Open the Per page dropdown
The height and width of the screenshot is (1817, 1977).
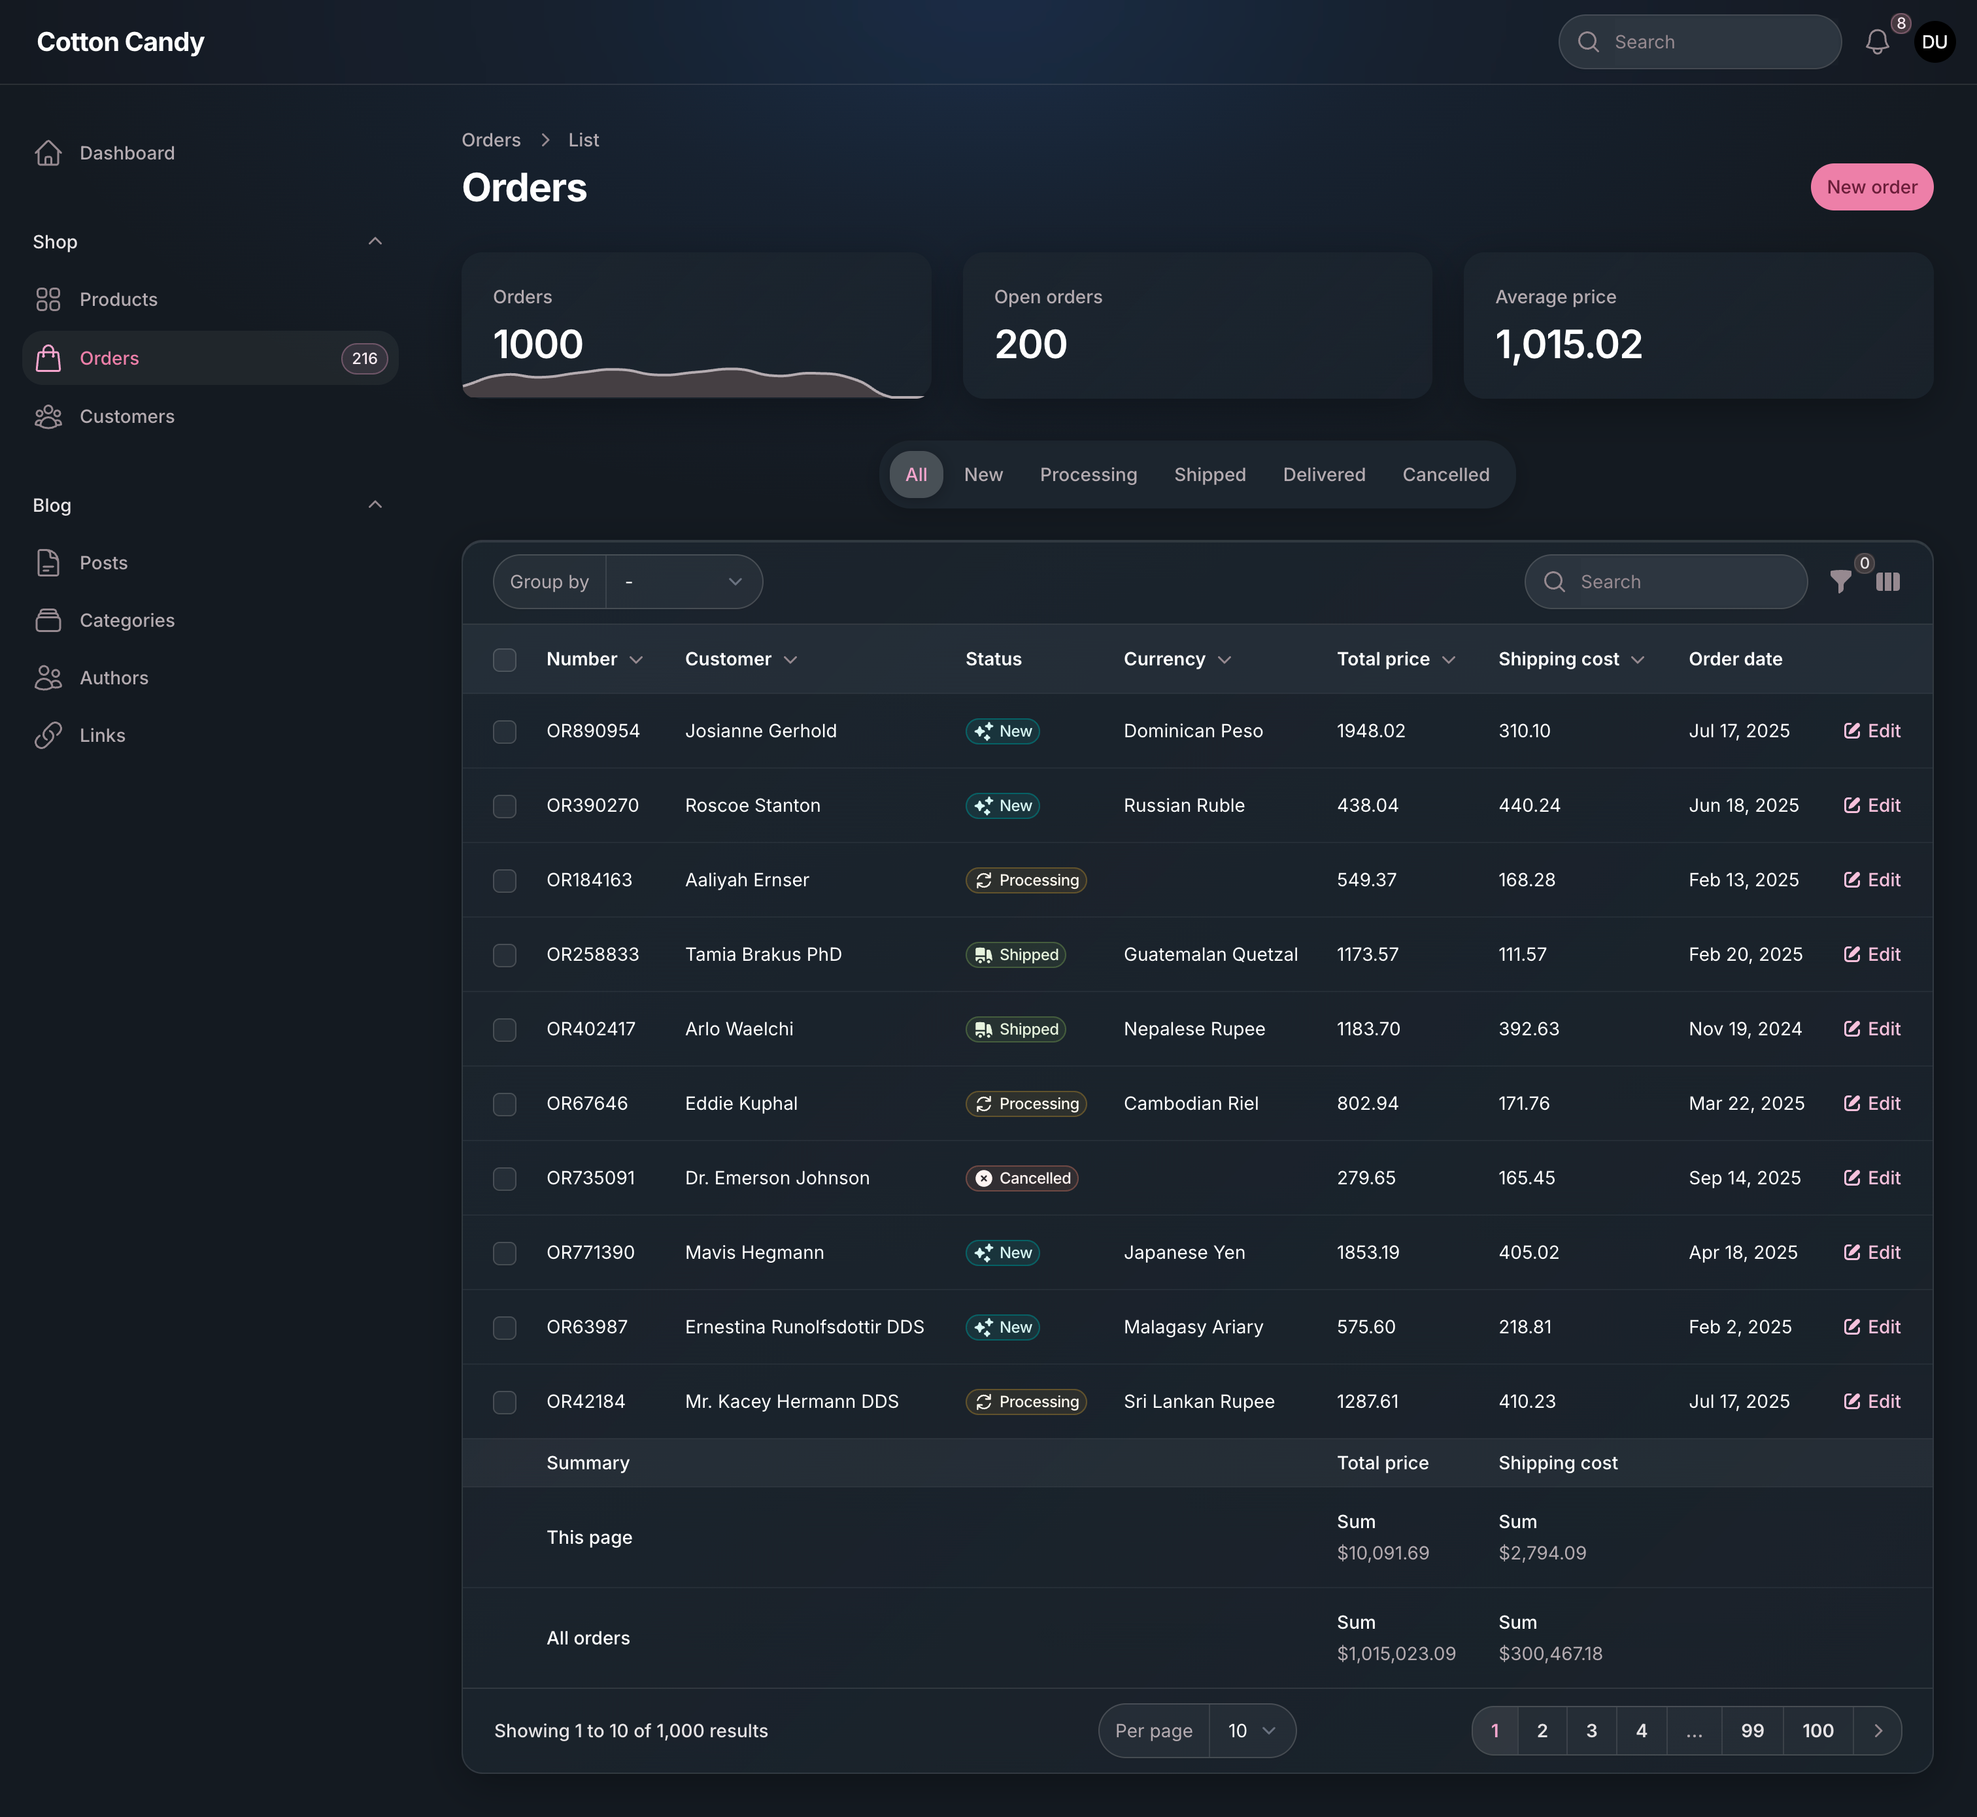[x=1250, y=1731]
